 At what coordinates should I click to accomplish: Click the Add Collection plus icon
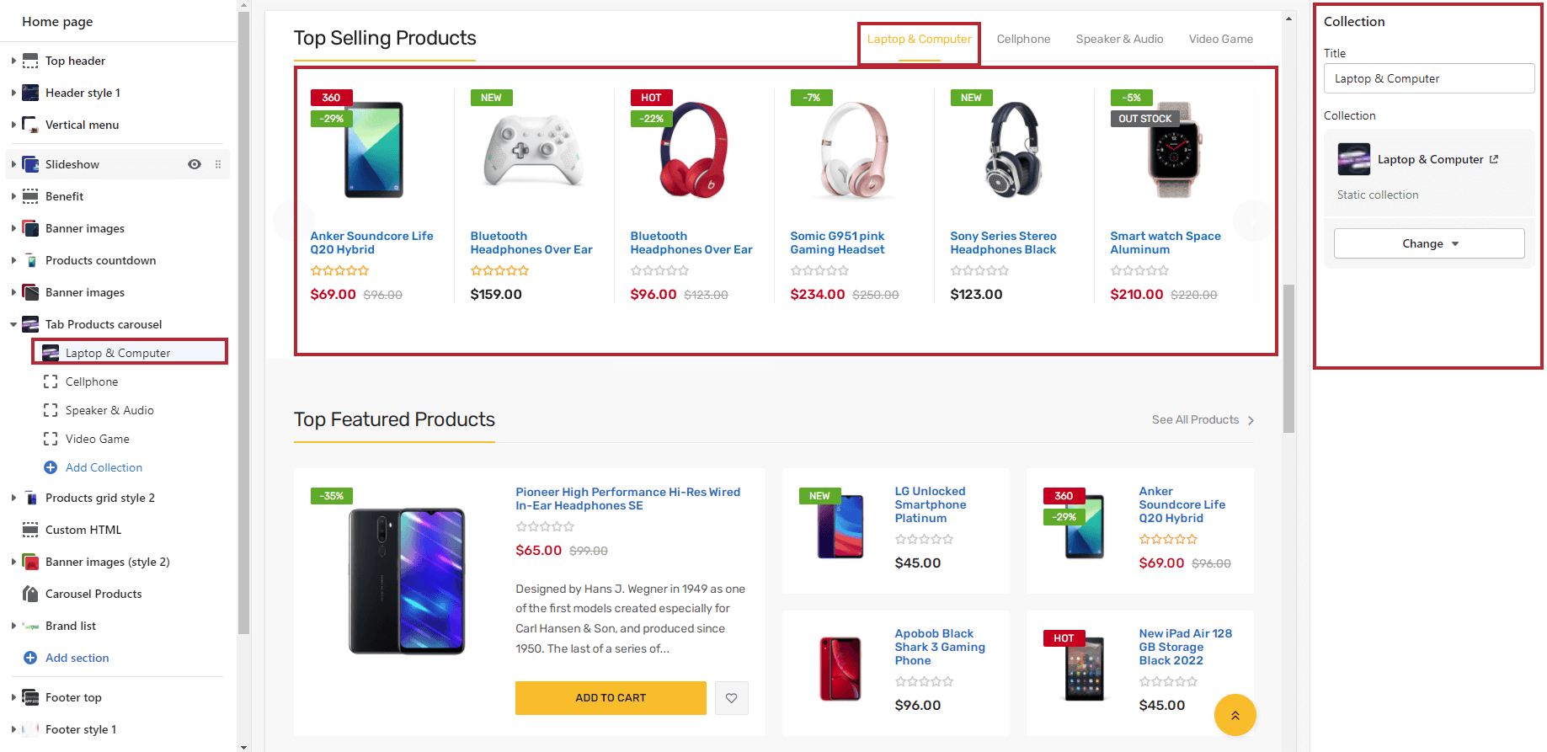coord(51,467)
